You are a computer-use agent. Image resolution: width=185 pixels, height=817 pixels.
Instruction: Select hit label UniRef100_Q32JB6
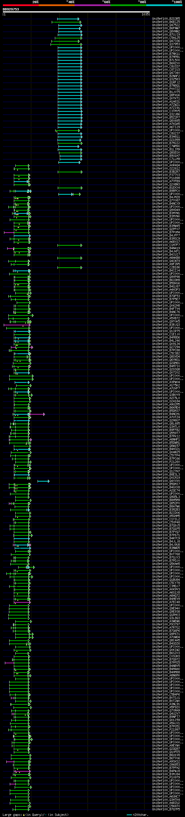[166, 114]
